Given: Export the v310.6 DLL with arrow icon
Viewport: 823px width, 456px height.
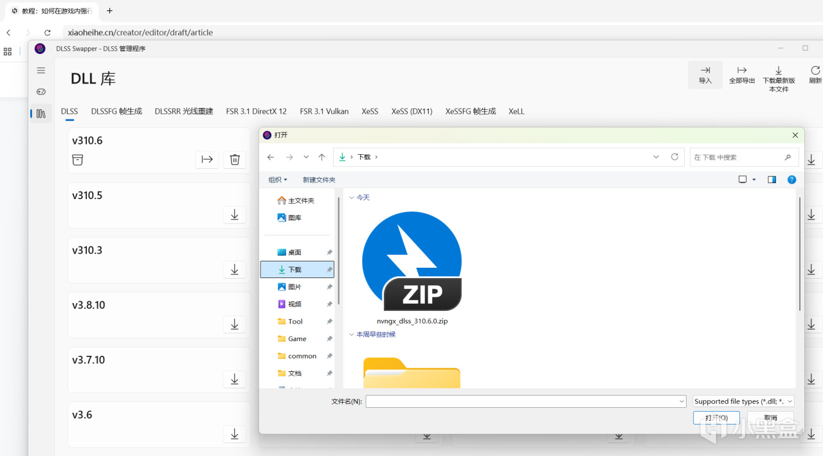Looking at the screenshot, I should (x=207, y=160).
